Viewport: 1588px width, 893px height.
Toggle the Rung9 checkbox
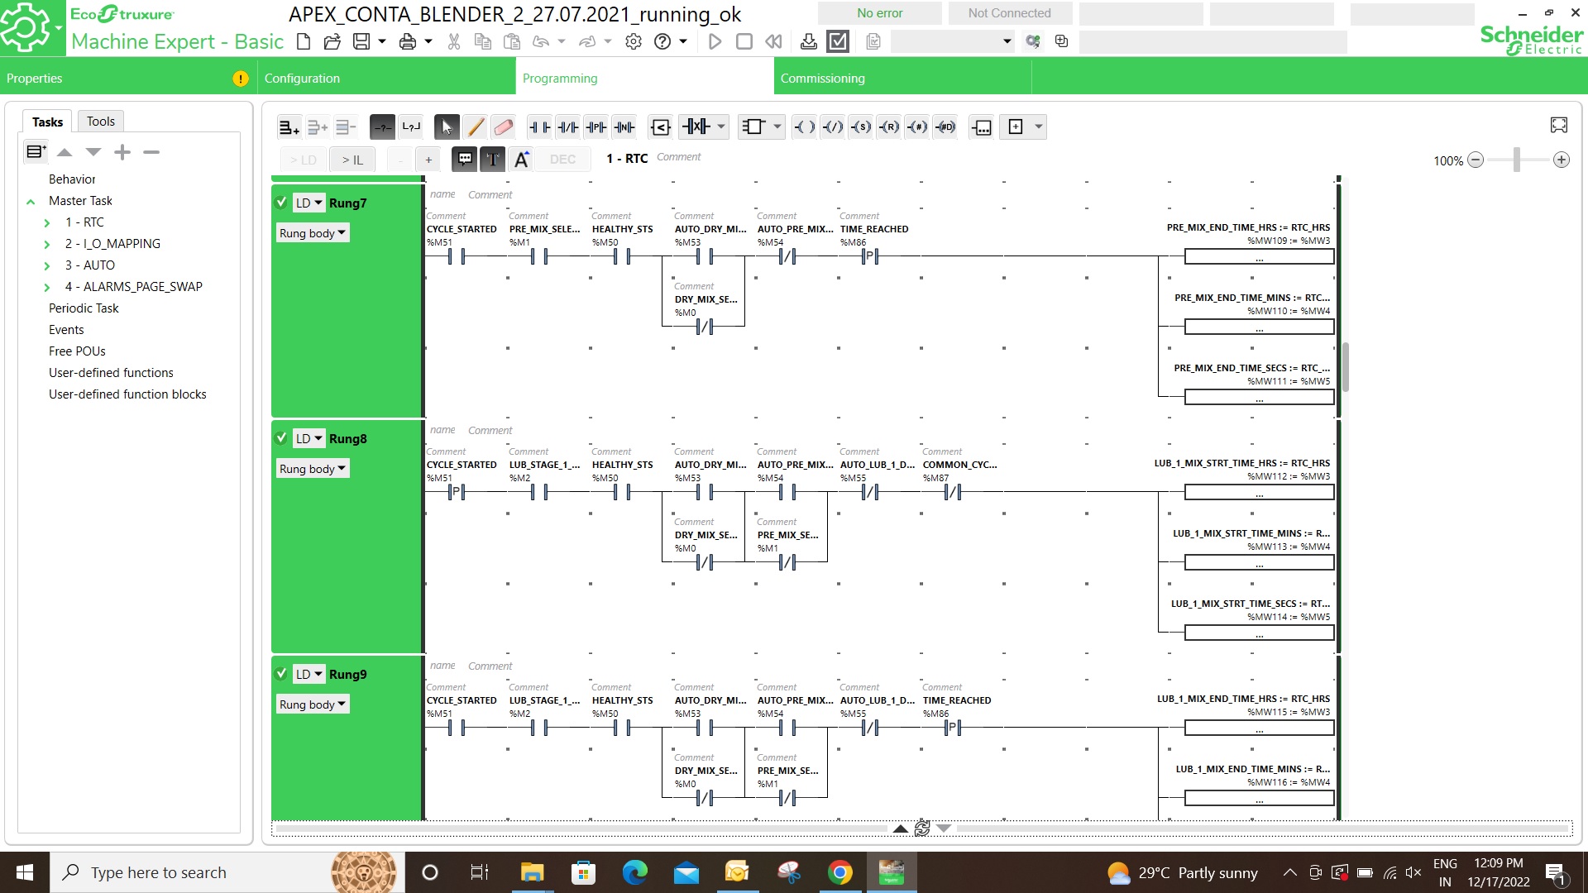[x=281, y=674]
